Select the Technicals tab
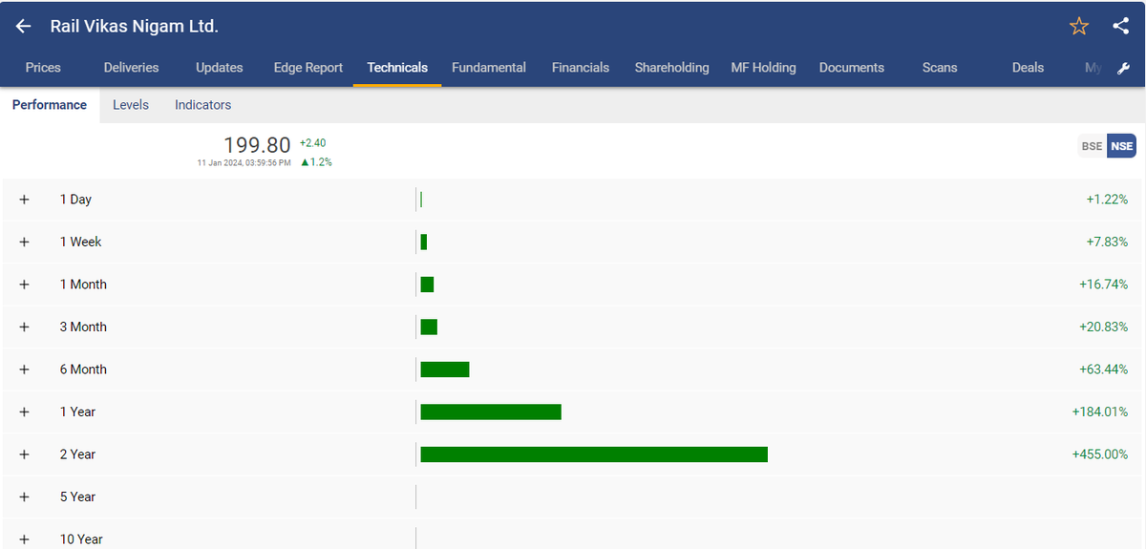The width and height of the screenshot is (1146, 549). pos(397,68)
